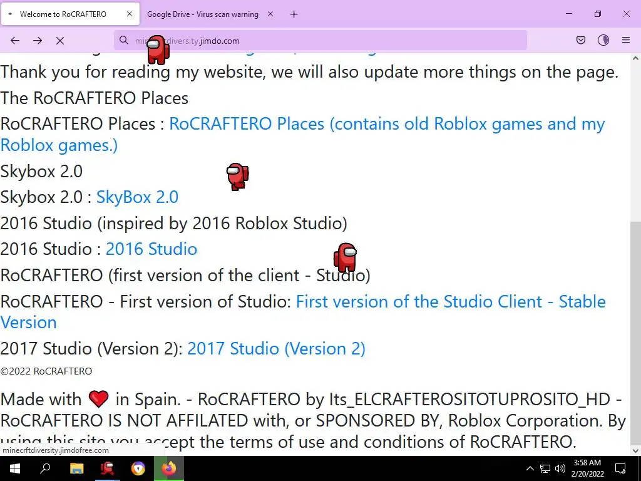641x481 pixels.
Task: Open the Windows Start menu
Action: pos(15,468)
